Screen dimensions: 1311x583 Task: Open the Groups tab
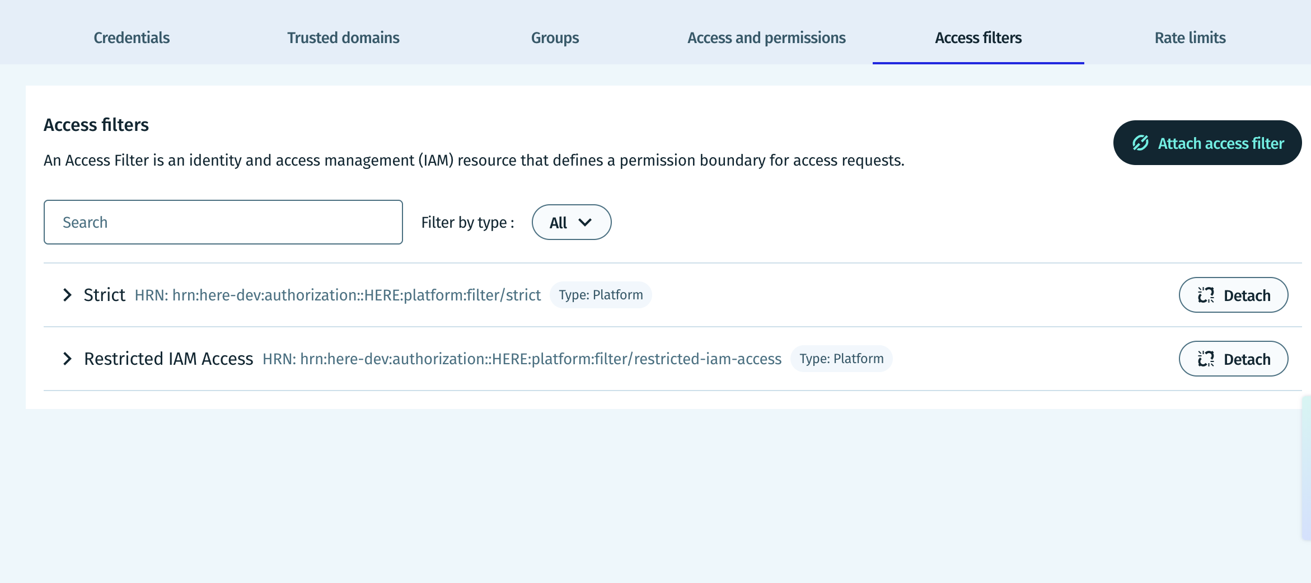tap(555, 37)
